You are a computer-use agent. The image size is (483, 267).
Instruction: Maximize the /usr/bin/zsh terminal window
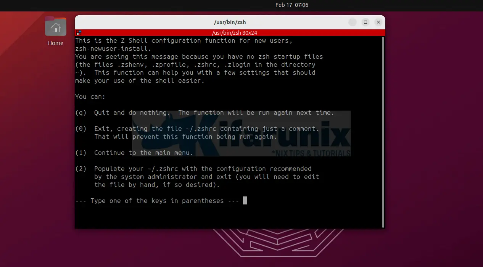click(365, 23)
